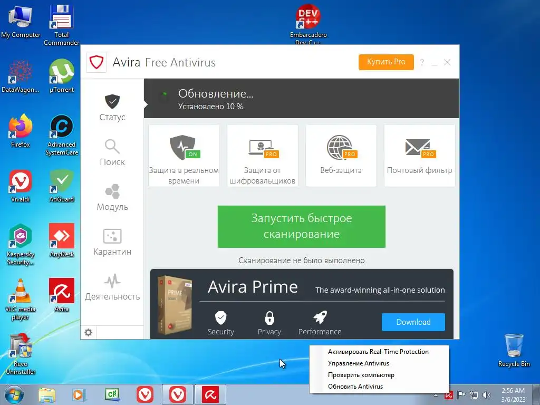The image size is (540, 405).
Task: Click Купить Pro button
Action: [x=386, y=62]
